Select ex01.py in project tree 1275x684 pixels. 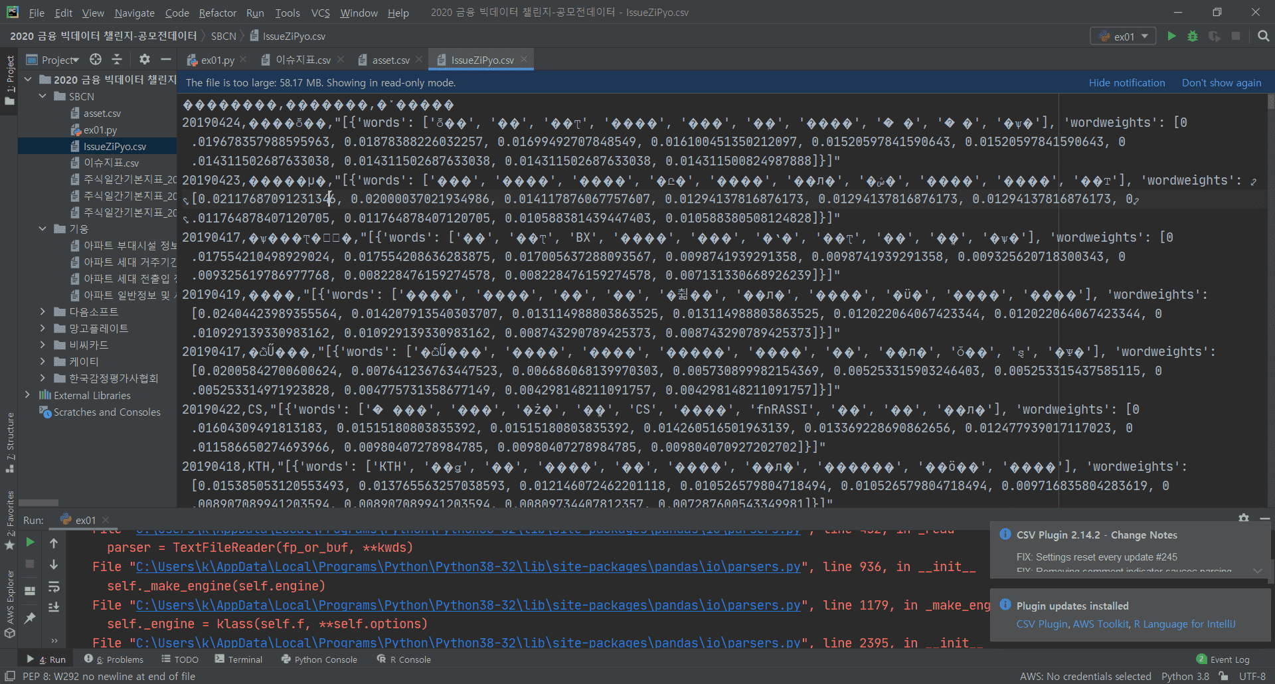coord(100,130)
